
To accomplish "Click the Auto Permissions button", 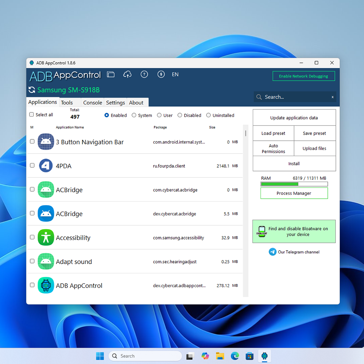I will (x=273, y=149).
